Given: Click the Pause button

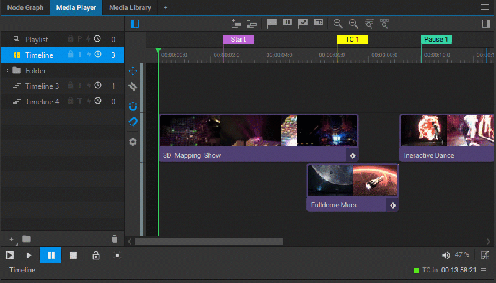Looking at the screenshot, I should (51, 255).
